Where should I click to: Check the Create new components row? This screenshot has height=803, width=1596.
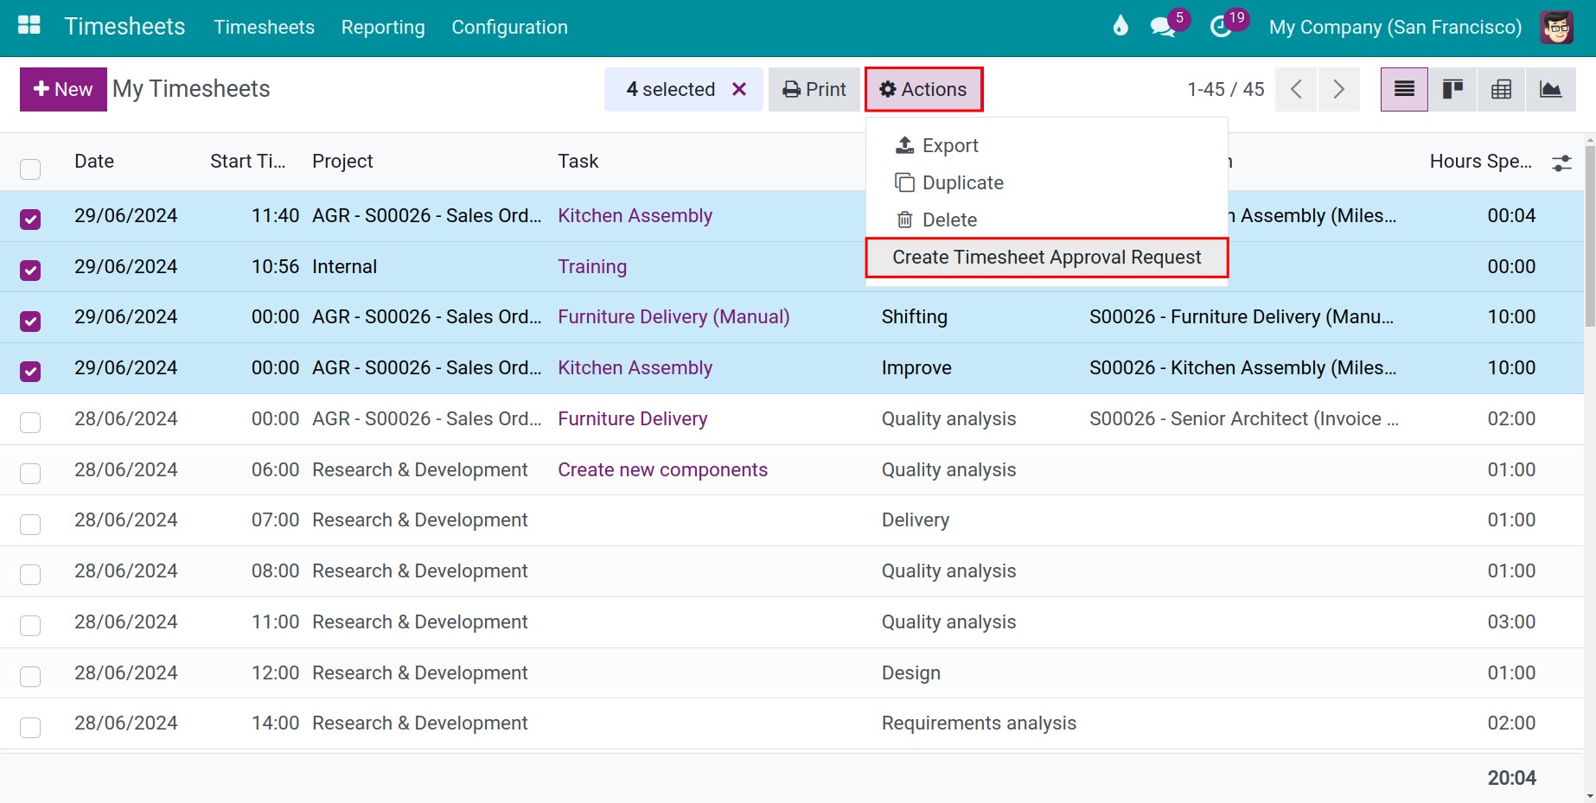pyautogui.click(x=30, y=473)
